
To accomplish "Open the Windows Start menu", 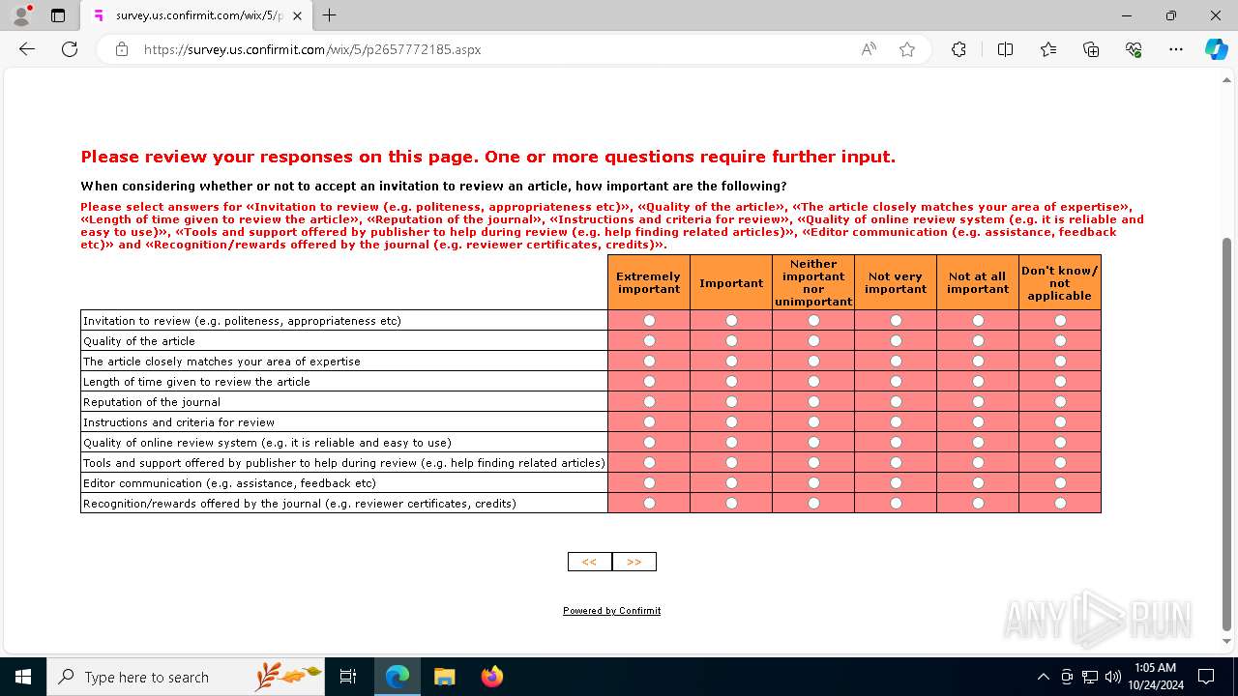I will tap(23, 677).
